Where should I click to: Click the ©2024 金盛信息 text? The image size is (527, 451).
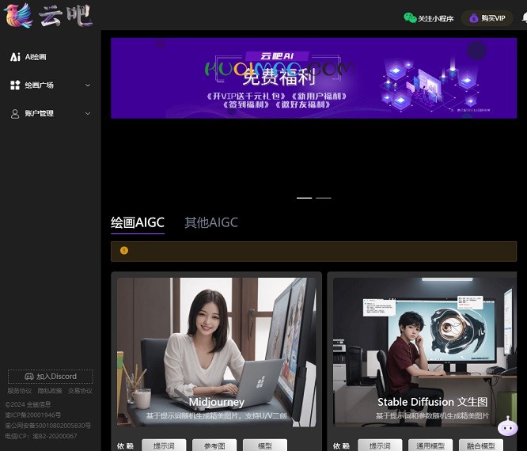pos(28,404)
